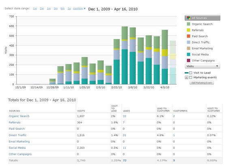This screenshot has height=167, width=238.
Task: Open the custom date range dropdown
Action: tap(79, 9)
